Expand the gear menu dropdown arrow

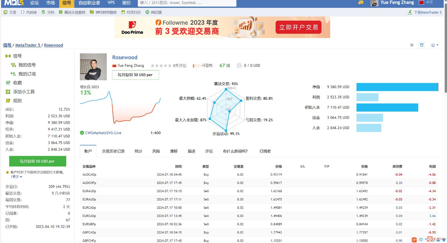click(x=438, y=45)
